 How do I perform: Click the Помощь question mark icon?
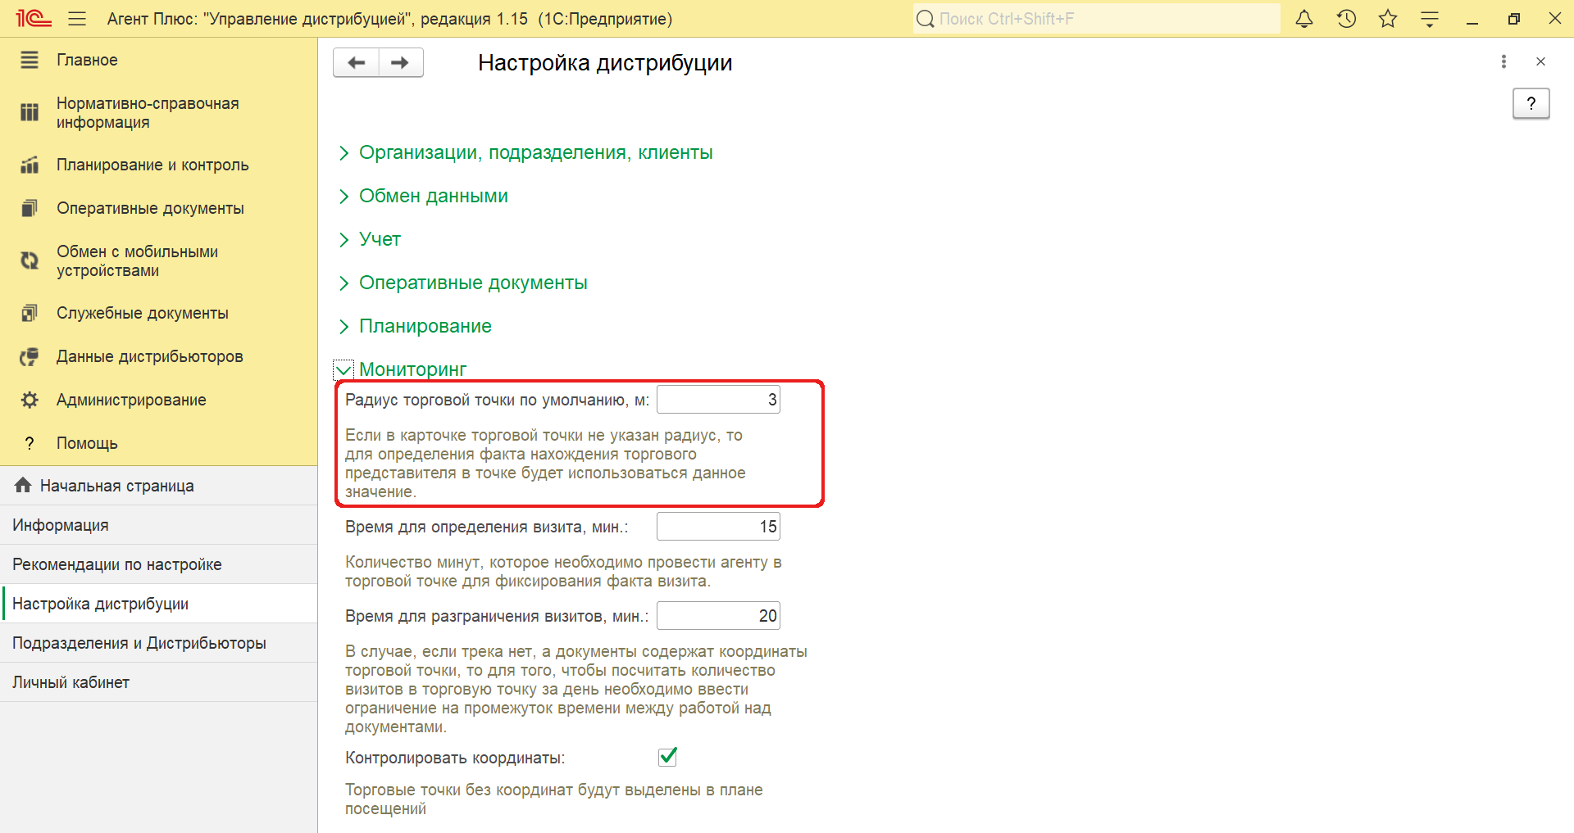pos(30,444)
